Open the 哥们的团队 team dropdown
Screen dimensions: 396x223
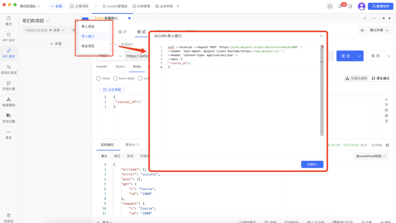pyautogui.click(x=30, y=6)
